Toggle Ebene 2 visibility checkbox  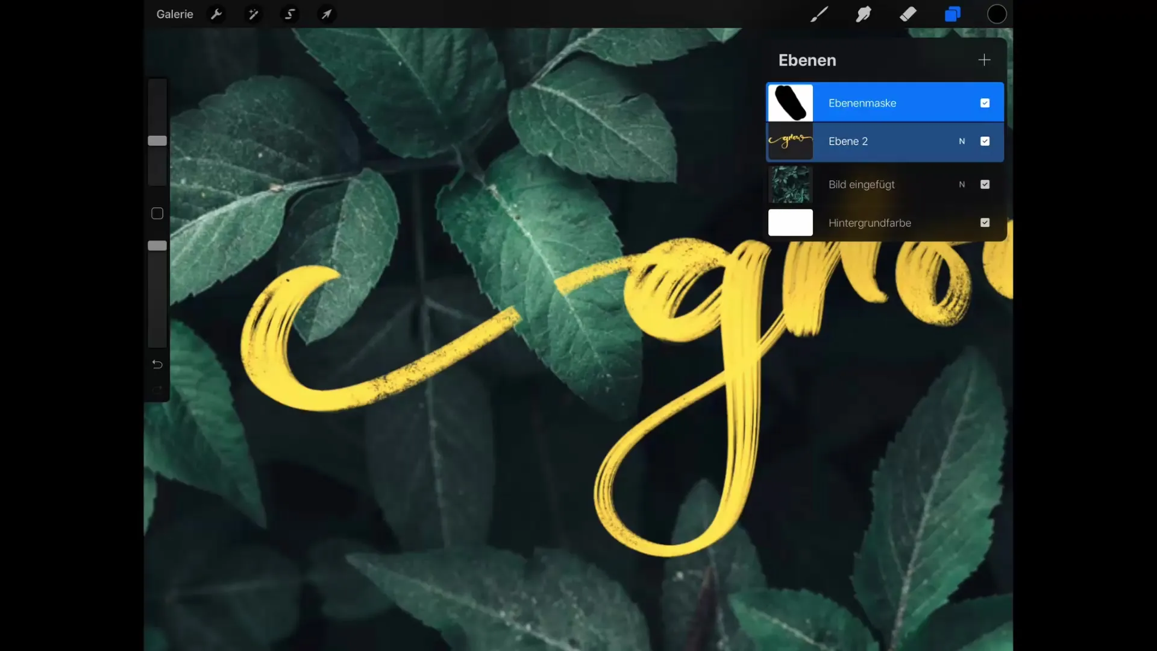tap(985, 141)
